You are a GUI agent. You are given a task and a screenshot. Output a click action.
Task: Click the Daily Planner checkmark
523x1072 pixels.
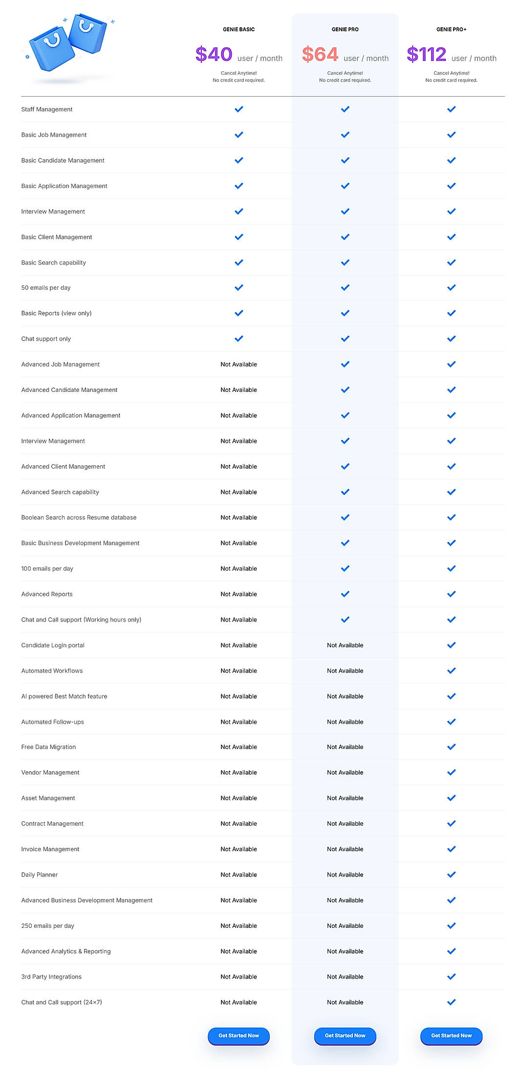pos(451,874)
